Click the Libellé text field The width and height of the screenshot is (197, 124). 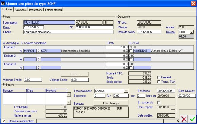(69, 32)
